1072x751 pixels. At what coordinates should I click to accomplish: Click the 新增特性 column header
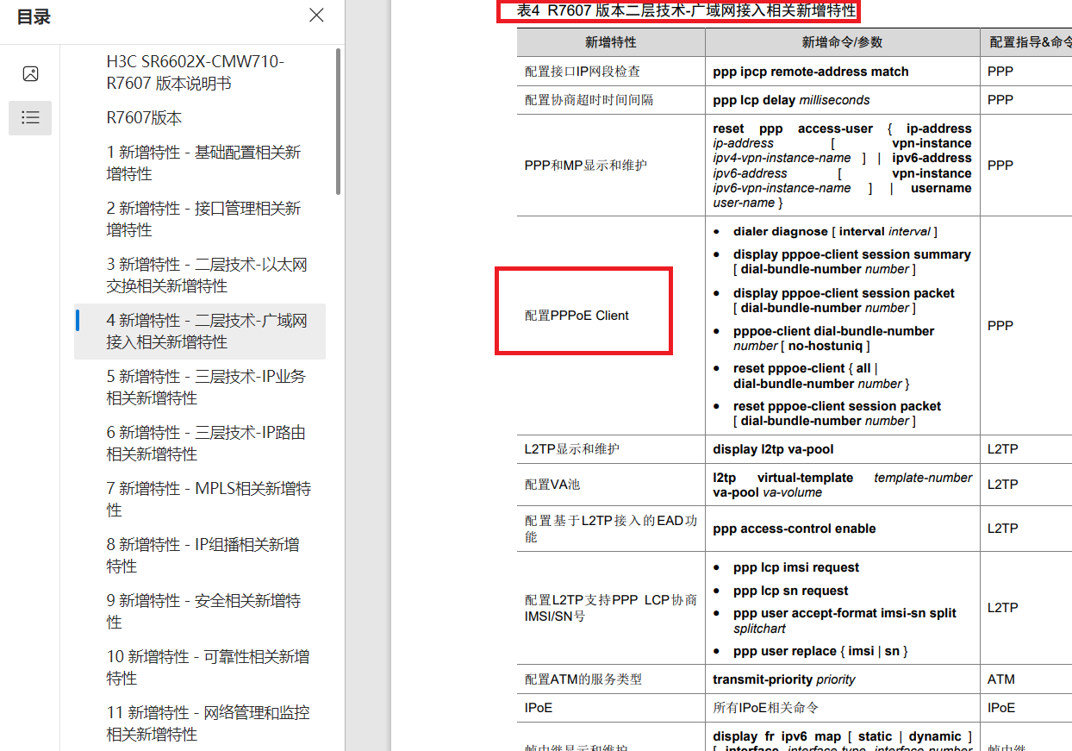point(611,42)
